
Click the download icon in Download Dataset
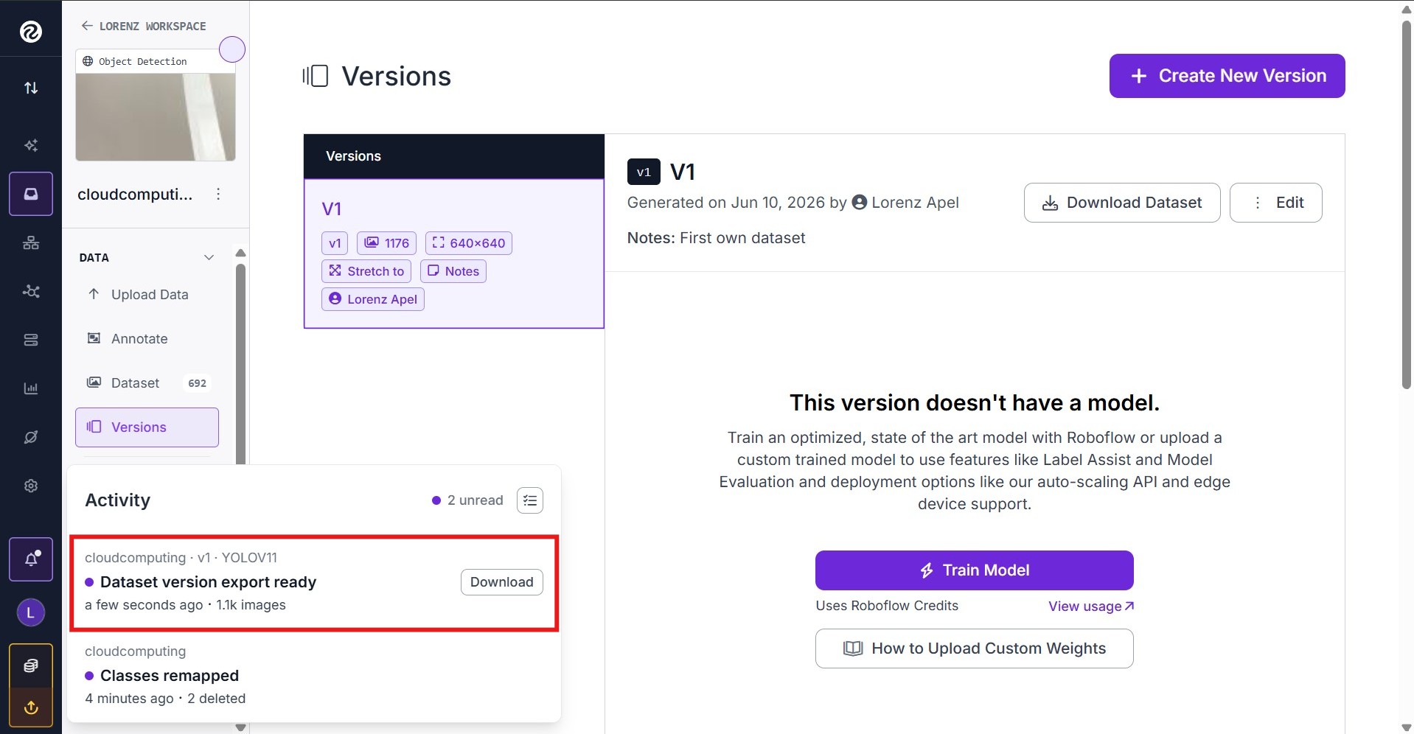point(1051,203)
